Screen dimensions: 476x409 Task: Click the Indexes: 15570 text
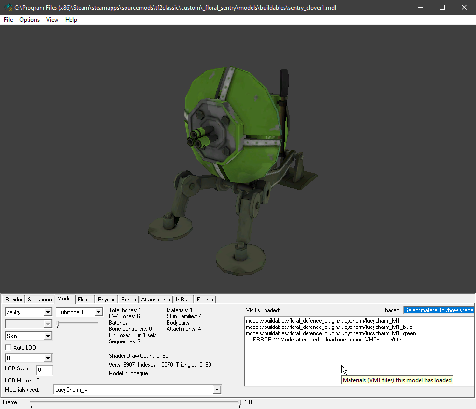[x=155, y=365]
